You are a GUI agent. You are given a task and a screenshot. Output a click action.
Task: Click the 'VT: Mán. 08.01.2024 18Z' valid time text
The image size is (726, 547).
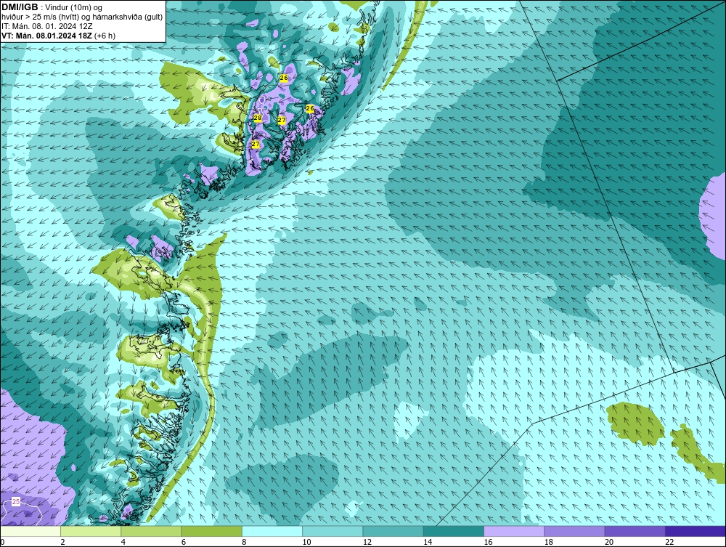click(x=46, y=36)
